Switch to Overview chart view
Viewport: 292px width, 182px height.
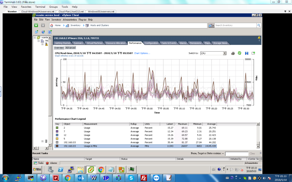tap(59, 48)
